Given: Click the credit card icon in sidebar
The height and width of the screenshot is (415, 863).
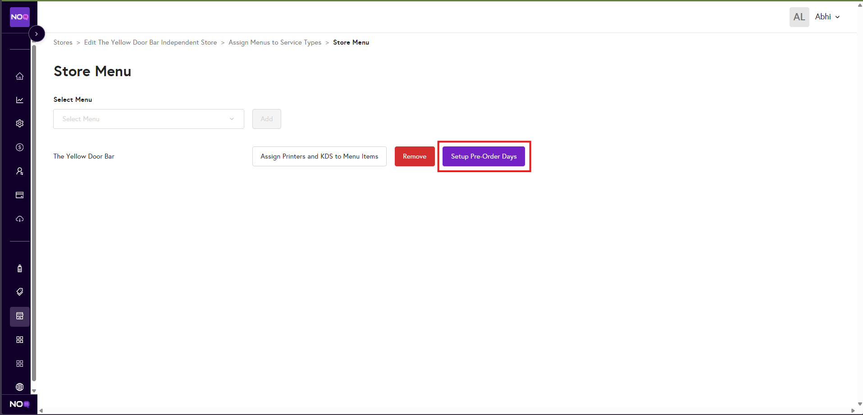Looking at the screenshot, I should [20, 195].
